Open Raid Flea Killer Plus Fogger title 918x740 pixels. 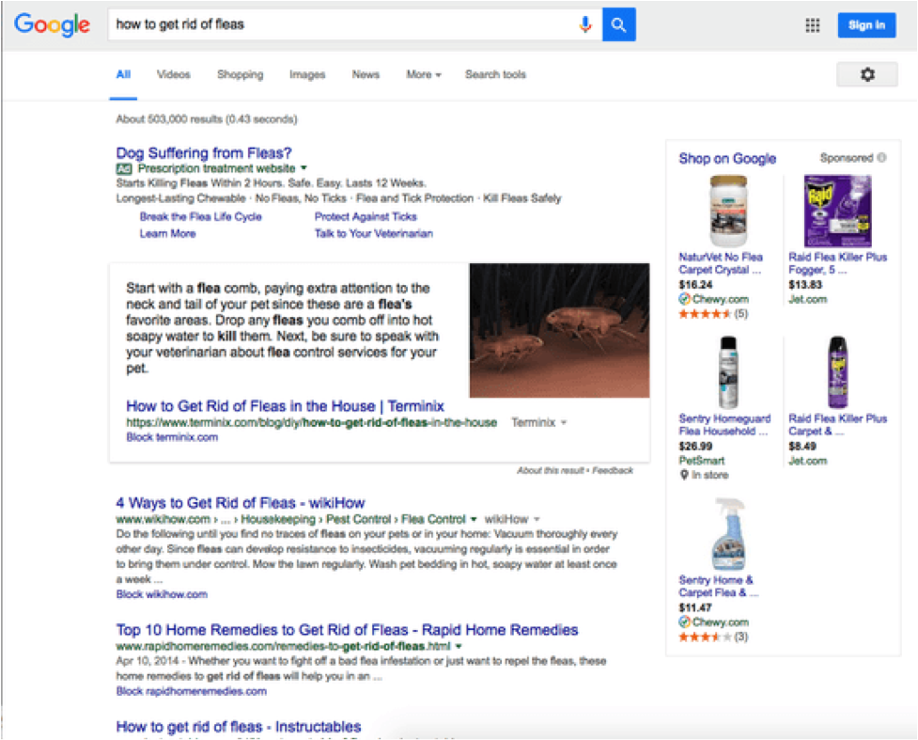838,263
